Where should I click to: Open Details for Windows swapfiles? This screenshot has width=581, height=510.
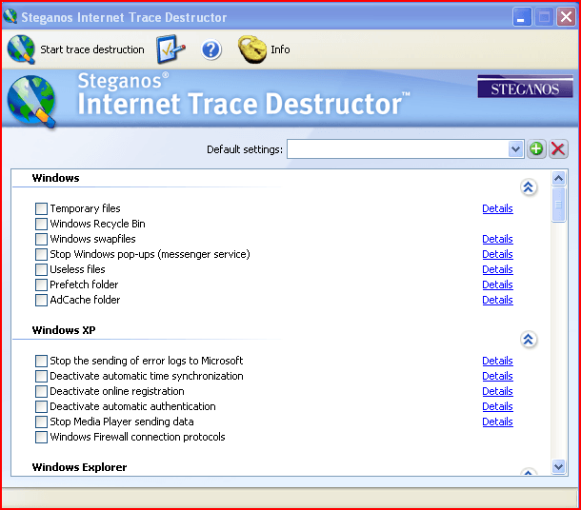tap(497, 239)
